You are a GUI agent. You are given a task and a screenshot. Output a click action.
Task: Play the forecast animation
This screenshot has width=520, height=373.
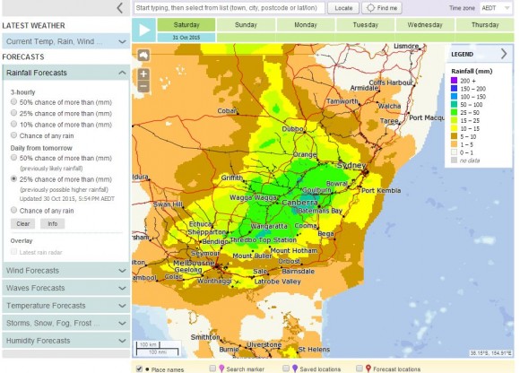144,30
